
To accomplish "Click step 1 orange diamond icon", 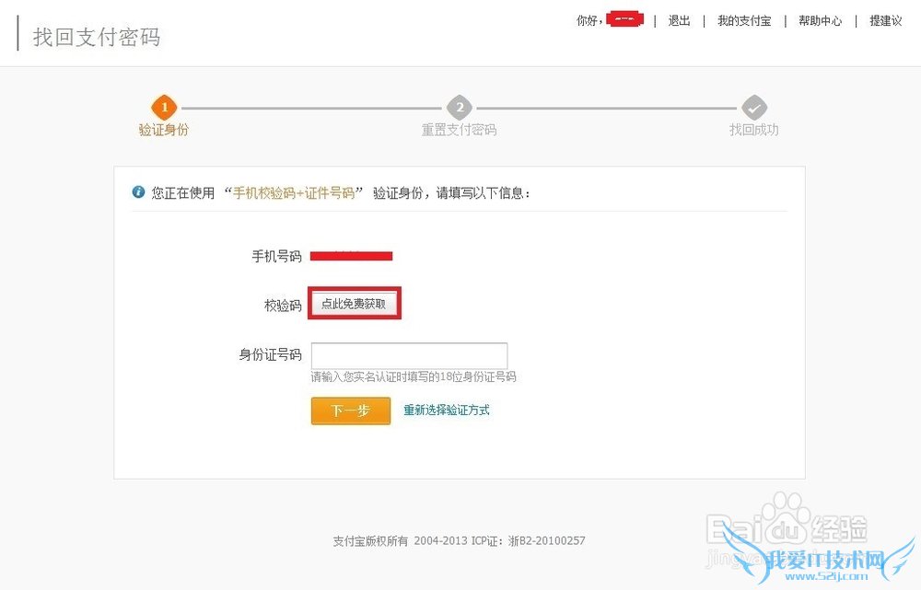I will tap(165, 108).
